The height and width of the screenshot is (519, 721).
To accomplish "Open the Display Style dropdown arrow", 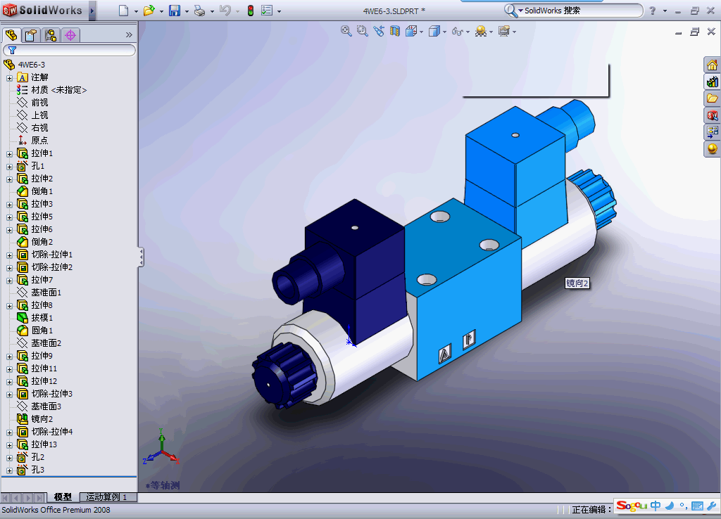I will (x=445, y=32).
